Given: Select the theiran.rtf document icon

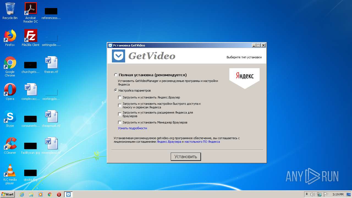Looking at the screenshot, I should click(x=51, y=65).
